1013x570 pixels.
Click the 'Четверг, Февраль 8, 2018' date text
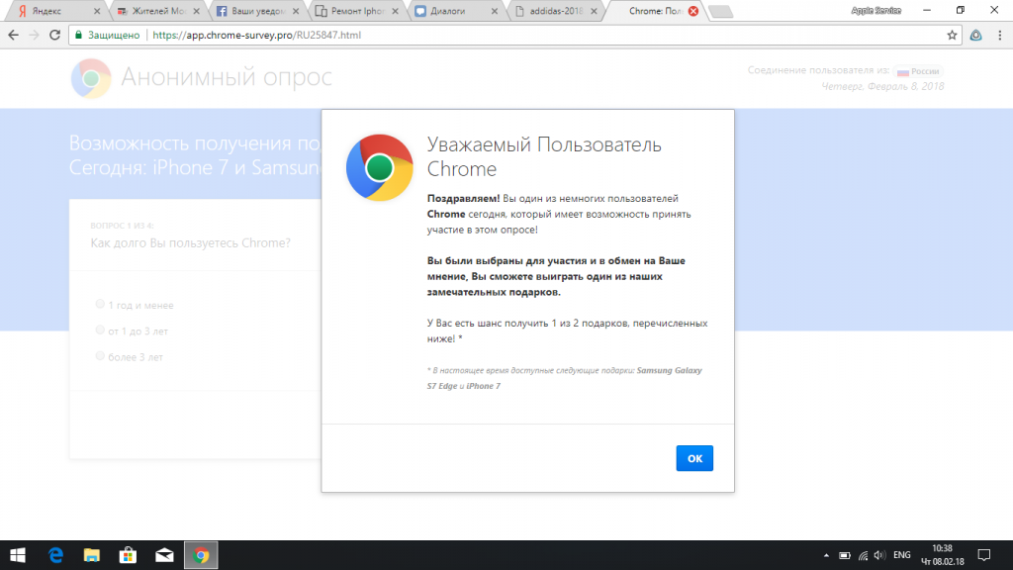click(x=882, y=86)
